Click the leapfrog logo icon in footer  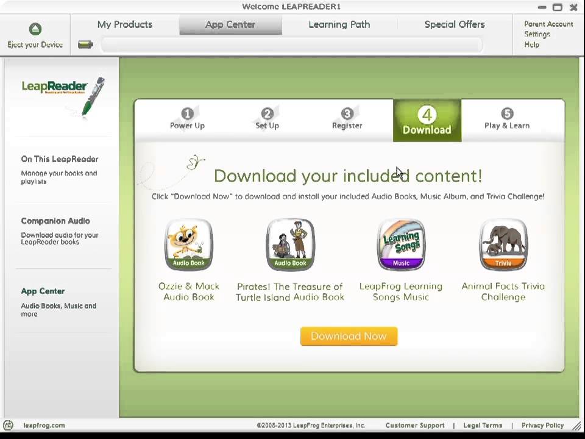pos(8,425)
